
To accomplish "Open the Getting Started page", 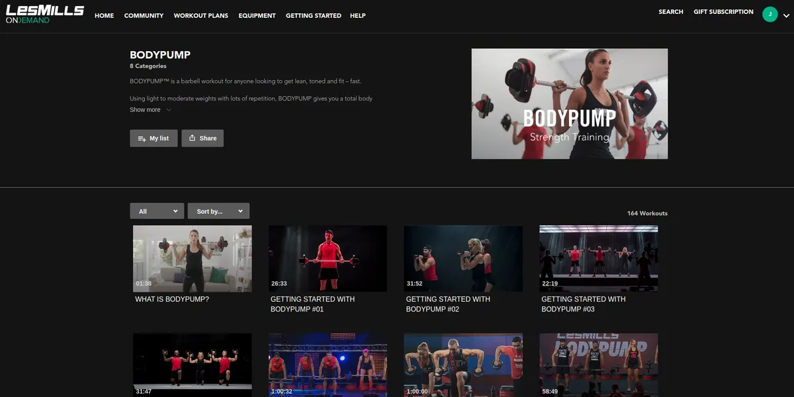I will (314, 15).
